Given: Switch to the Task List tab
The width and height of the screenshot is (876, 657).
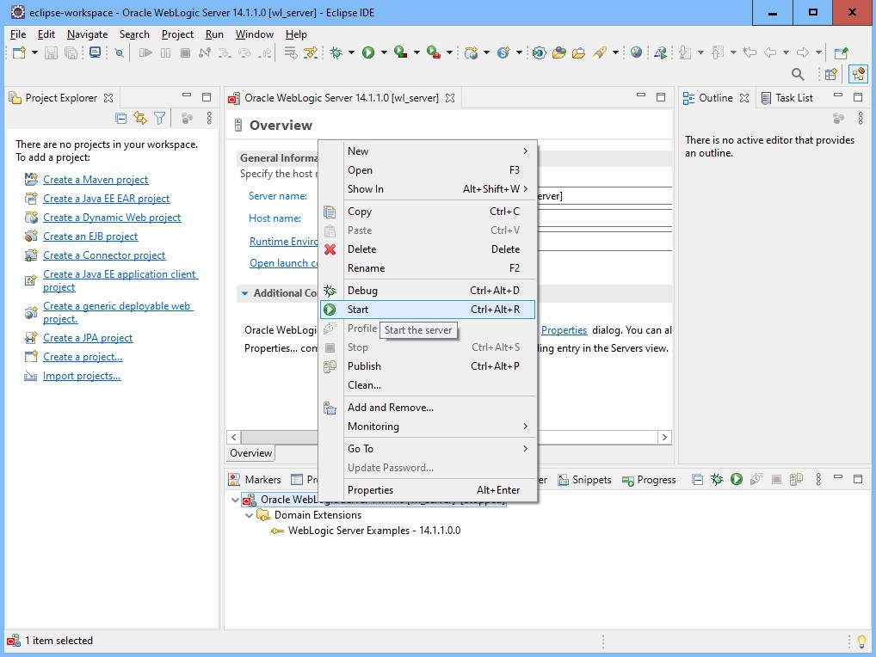Looking at the screenshot, I should [x=787, y=98].
